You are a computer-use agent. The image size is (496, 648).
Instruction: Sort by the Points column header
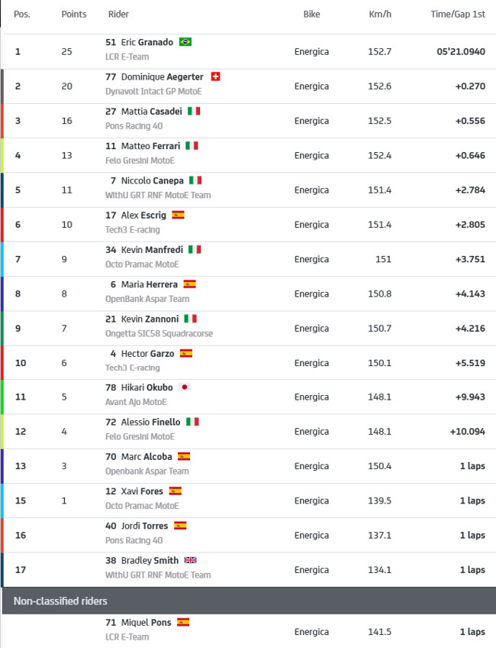click(74, 14)
